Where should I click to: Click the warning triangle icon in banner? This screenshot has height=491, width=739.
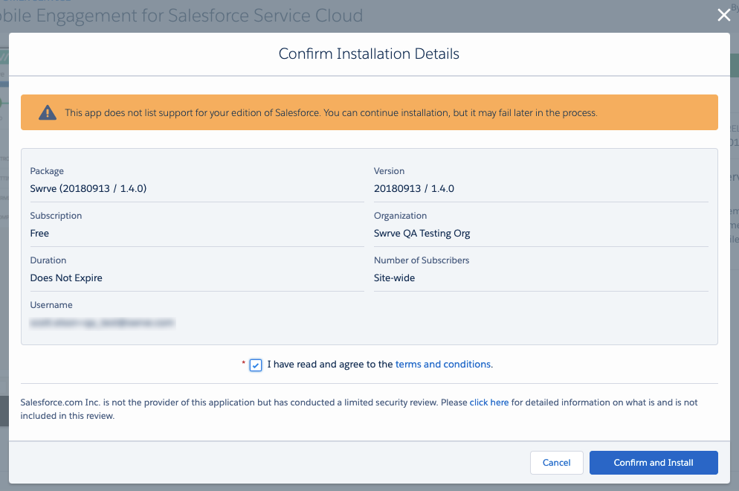[x=47, y=113]
